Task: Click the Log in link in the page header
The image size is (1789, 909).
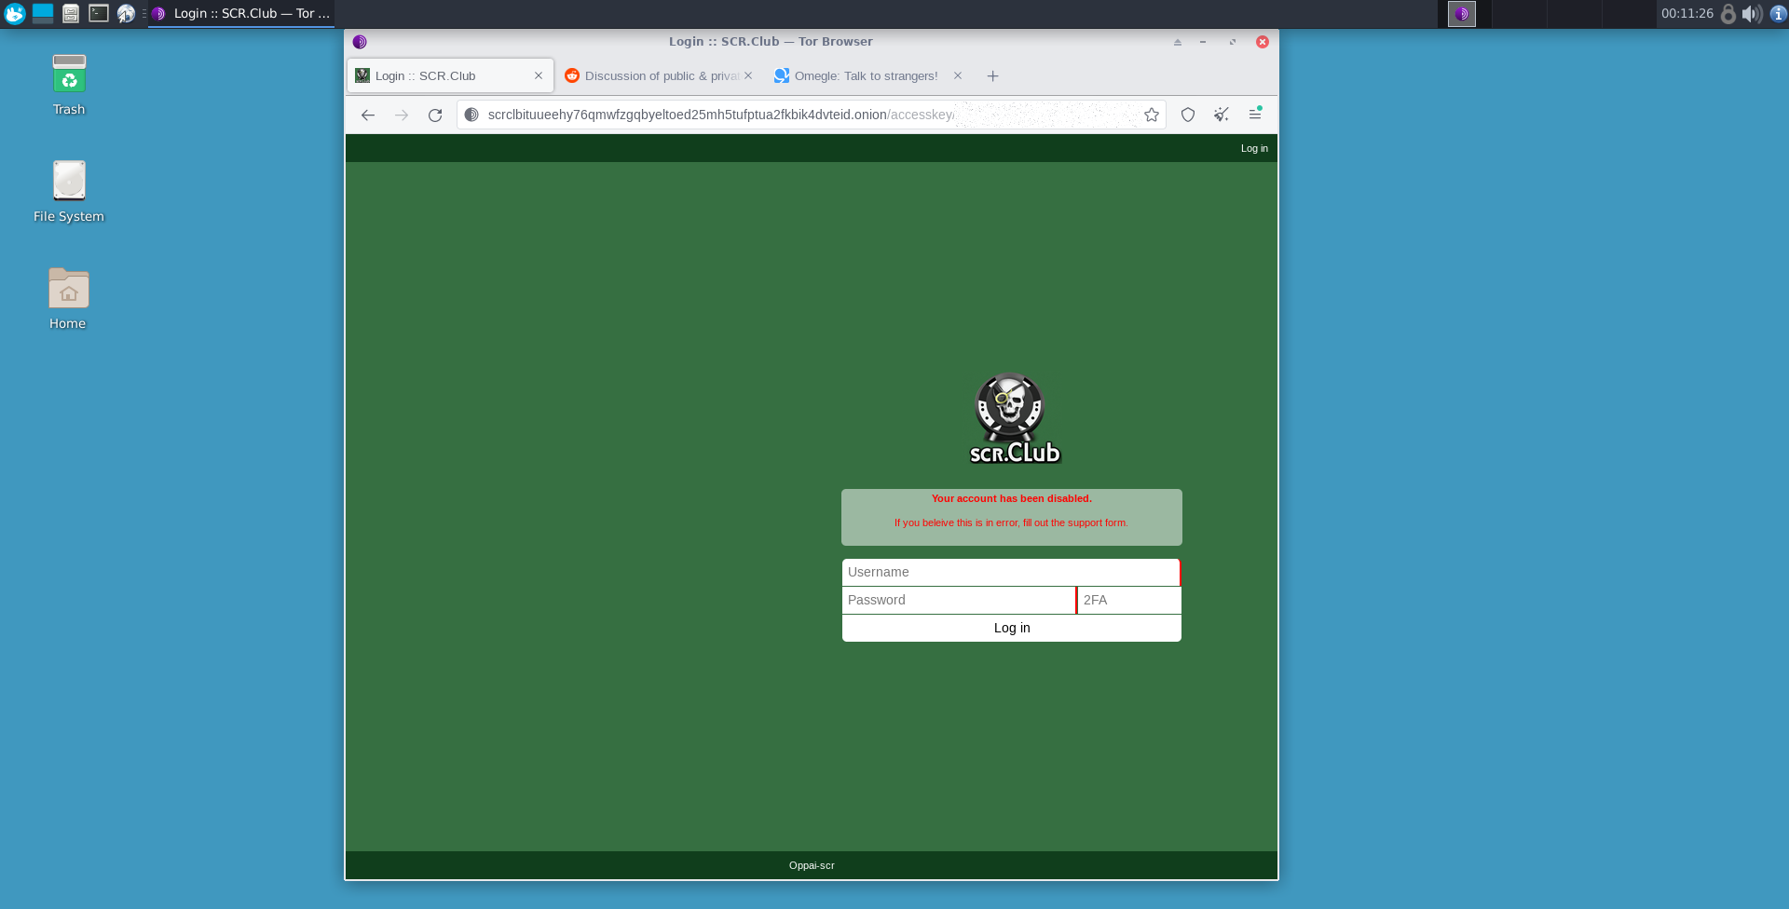Action: [x=1254, y=148]
